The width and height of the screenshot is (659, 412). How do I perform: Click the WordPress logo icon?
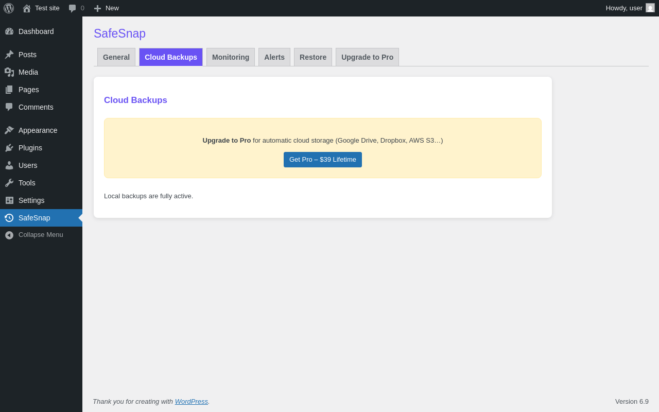(x=9, y=8)
